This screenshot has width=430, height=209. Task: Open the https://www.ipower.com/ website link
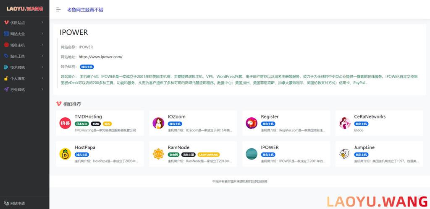pyautogui.click(x=100, y=57)
